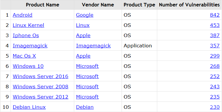The width and height of the screenshot is (222, 112).
Task: Click the Number of Vulnerabilities column header
Action: coord(189,5)
